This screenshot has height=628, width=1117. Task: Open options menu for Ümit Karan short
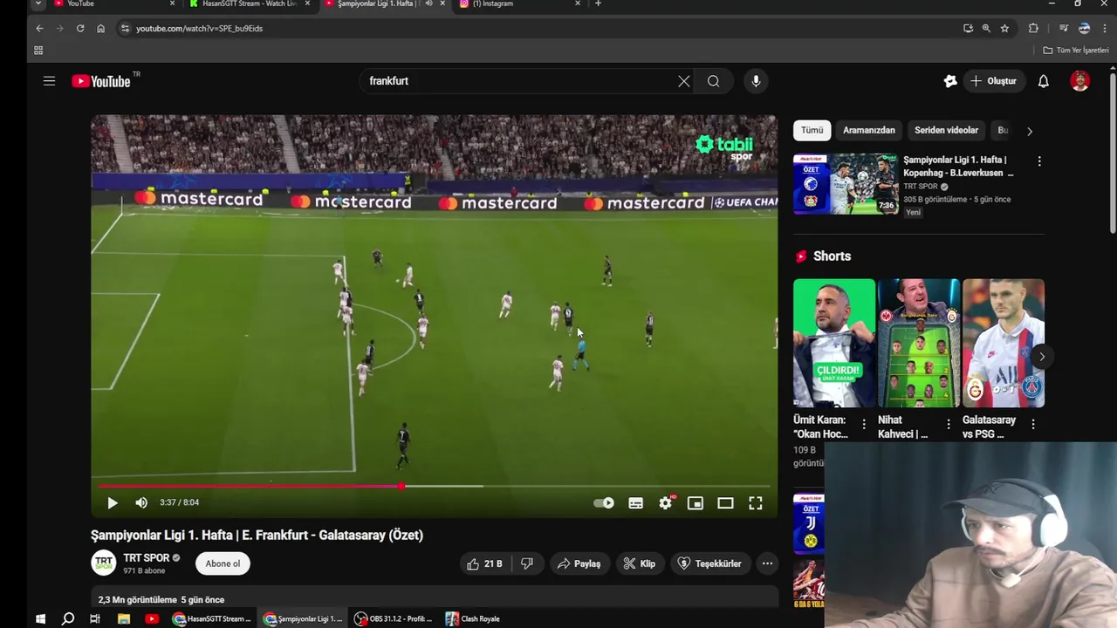864,424
